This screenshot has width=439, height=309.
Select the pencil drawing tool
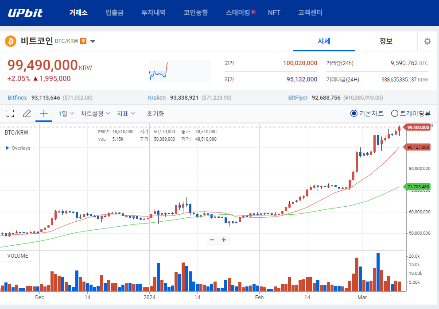(27, 113)
